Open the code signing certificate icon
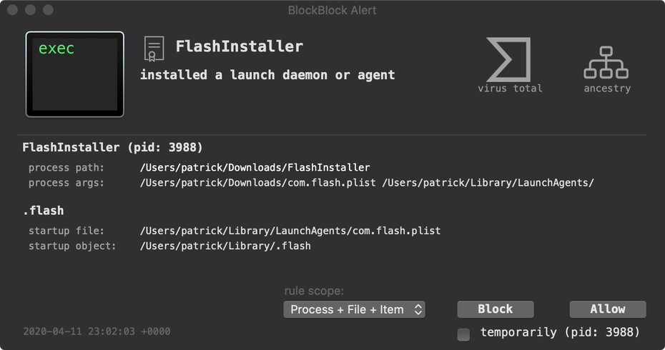 pyautogui.click(x=153, y=49)
